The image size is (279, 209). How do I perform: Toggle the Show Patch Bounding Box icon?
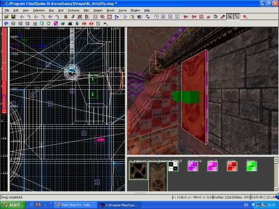[201, 17]
